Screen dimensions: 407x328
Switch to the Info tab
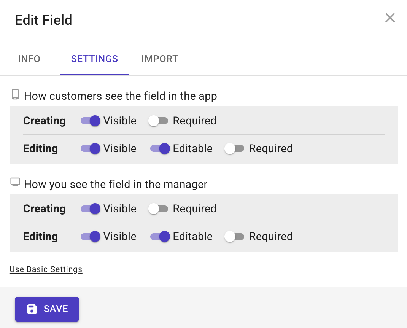pyautogui.click(x=29, y=59)
